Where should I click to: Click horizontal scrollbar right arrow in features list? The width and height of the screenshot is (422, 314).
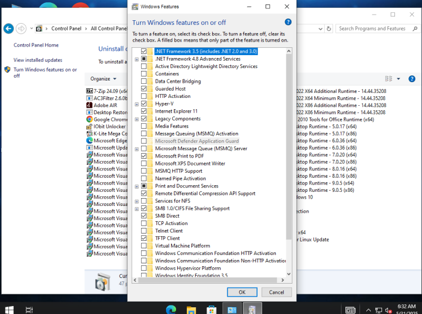click(282, 280)
